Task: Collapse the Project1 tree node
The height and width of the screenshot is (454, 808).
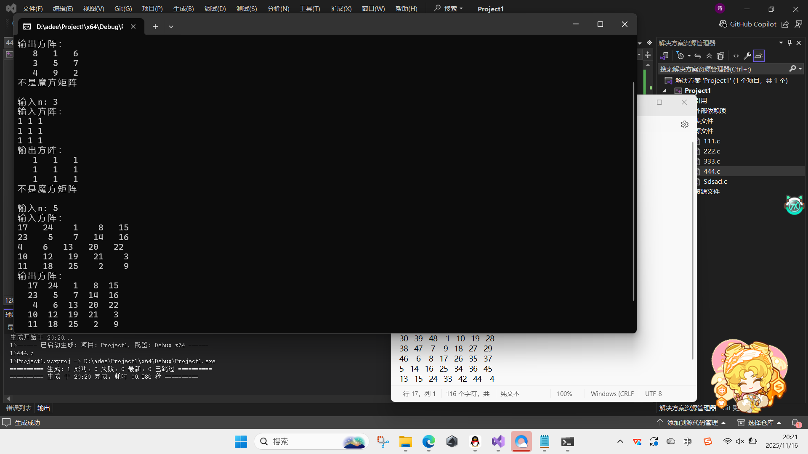Action: (664, 91)
